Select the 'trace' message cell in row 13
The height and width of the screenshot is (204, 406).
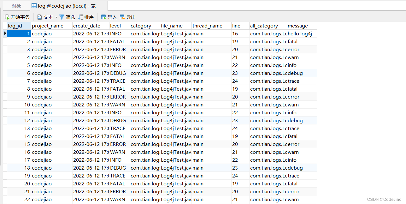click(302, 128)
